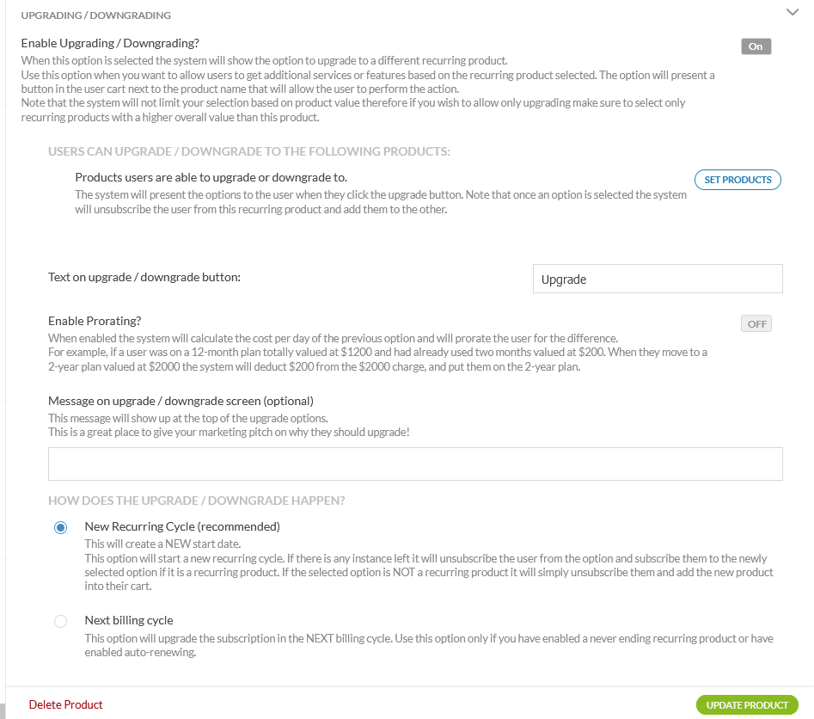Focus the upgrade button text field

658,280
